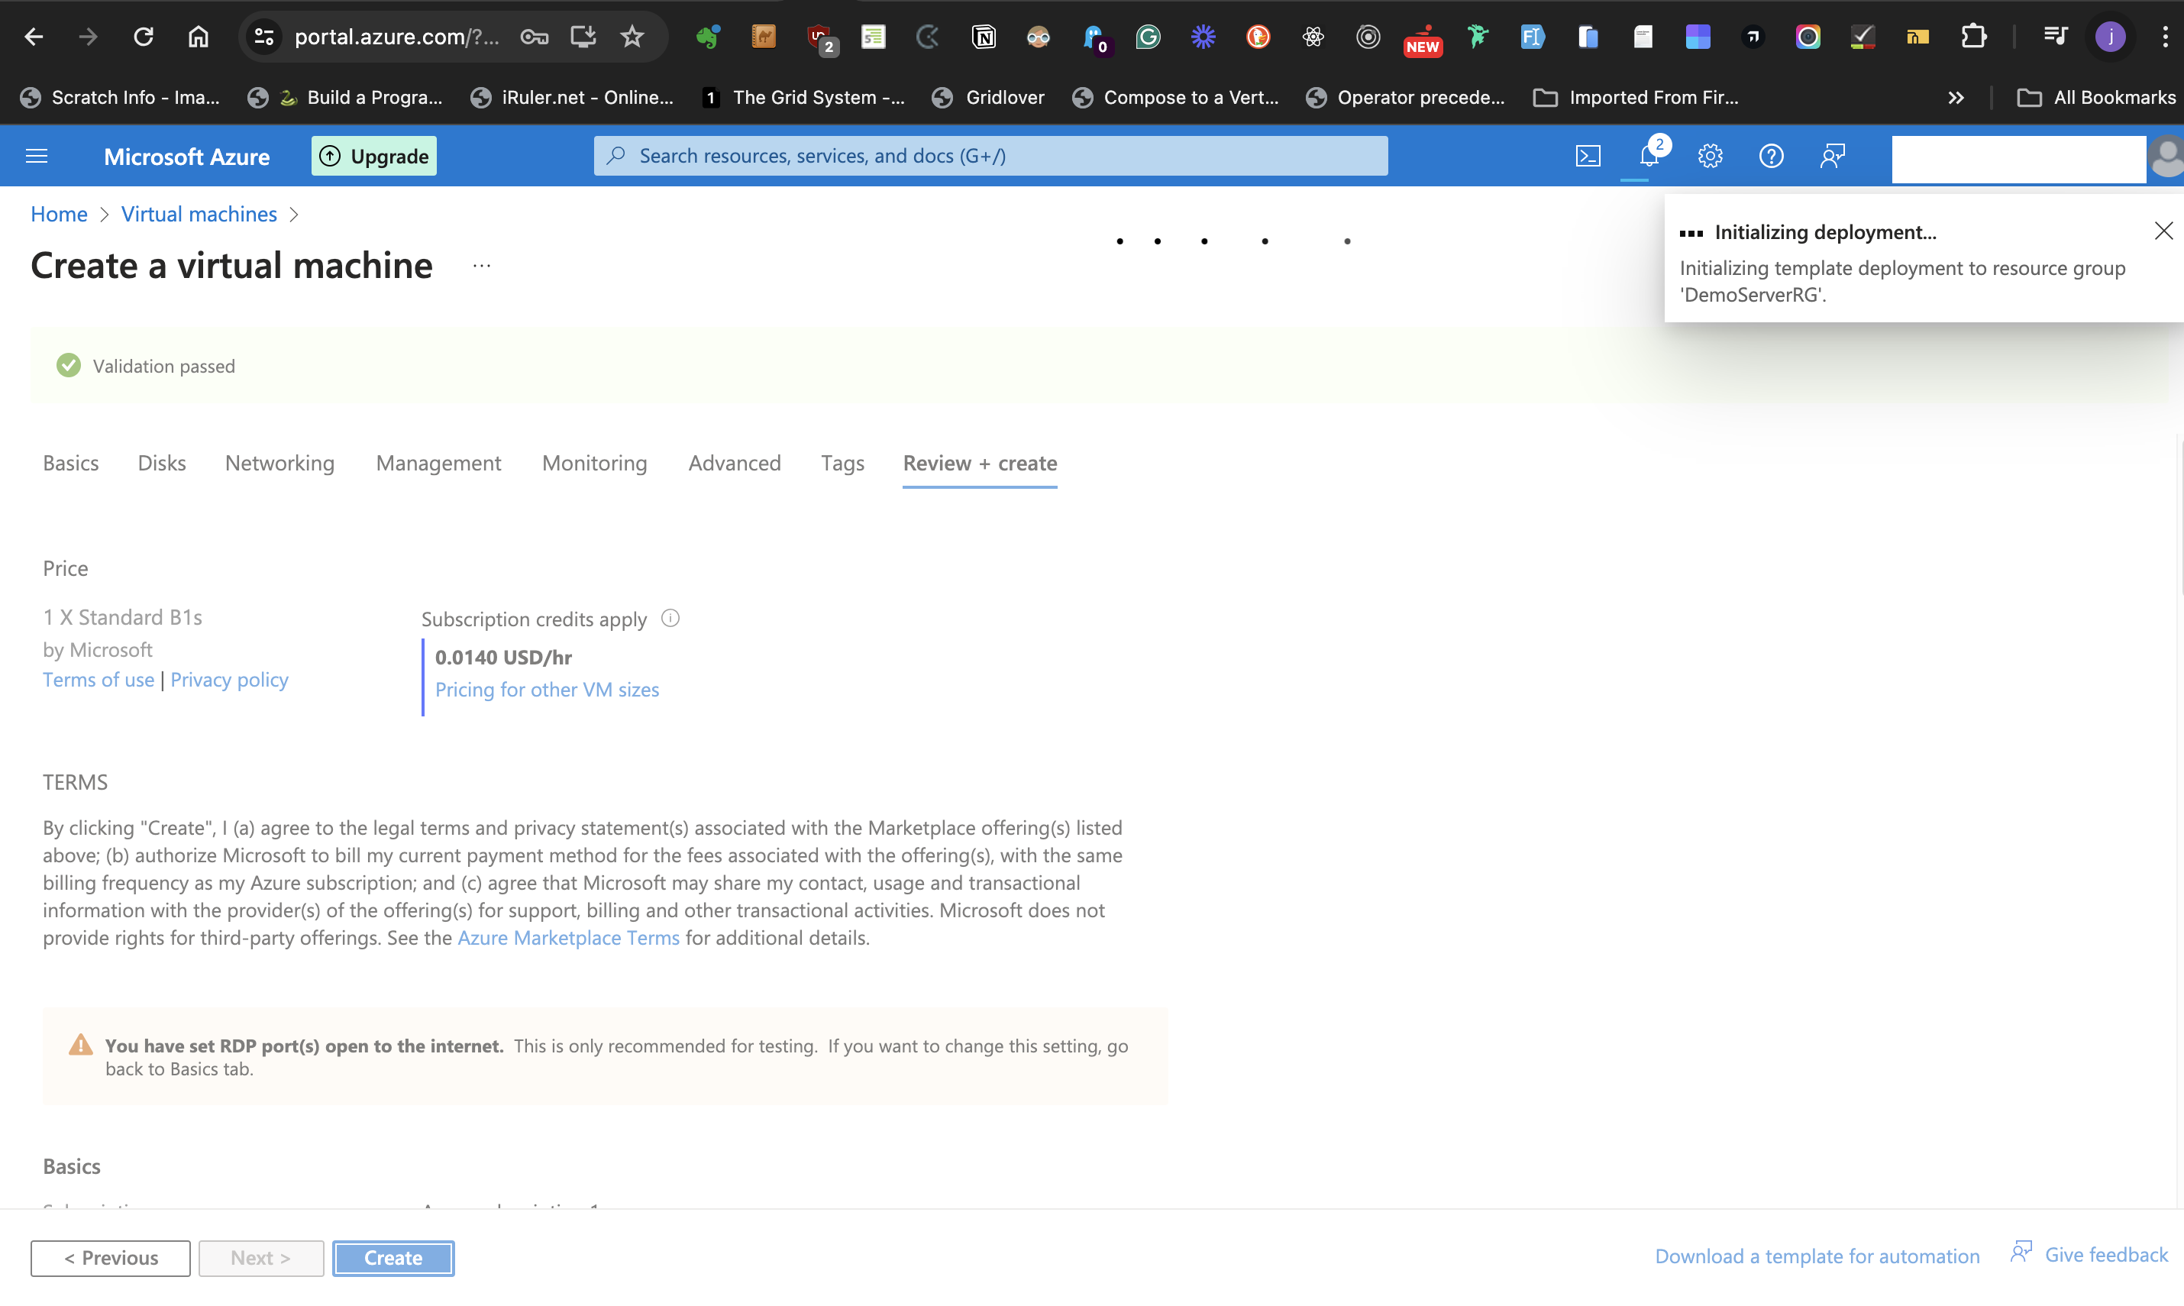Open the Imported From Firefox bookmarks folder
This screenshot has height=1306, width=2184.
point(1636,98)
